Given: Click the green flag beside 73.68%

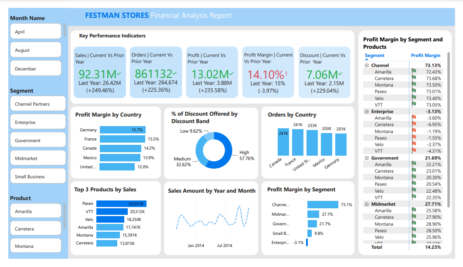Looking at the screenshot, I should (414, 78).
